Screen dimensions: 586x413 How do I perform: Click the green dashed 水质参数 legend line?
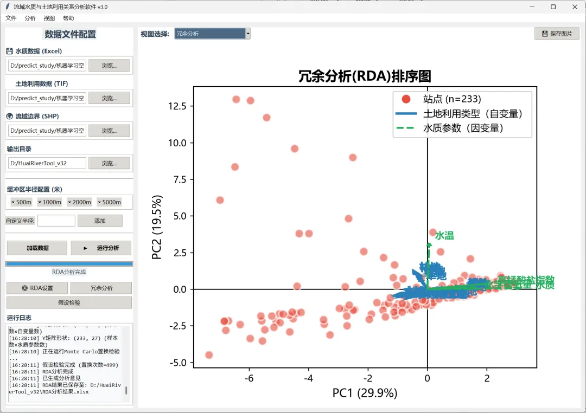coord(406,128)
